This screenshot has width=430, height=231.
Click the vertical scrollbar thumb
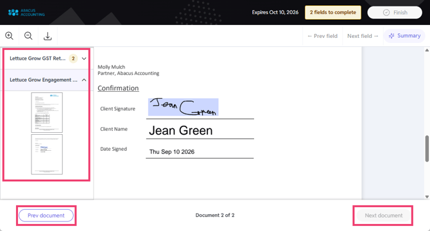[x=427, y=148]
